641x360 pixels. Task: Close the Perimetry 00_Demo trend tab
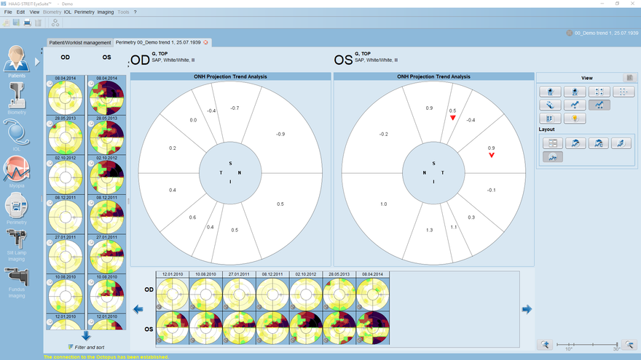pyautogui.click(x=205, y=42)
